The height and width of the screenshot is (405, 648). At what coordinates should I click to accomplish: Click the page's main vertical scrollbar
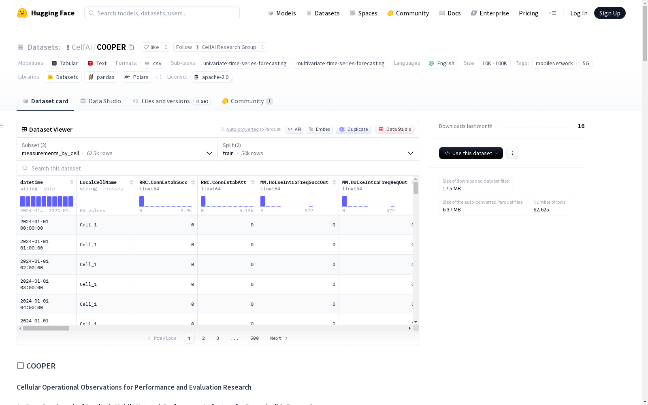(x=645, y=34)
